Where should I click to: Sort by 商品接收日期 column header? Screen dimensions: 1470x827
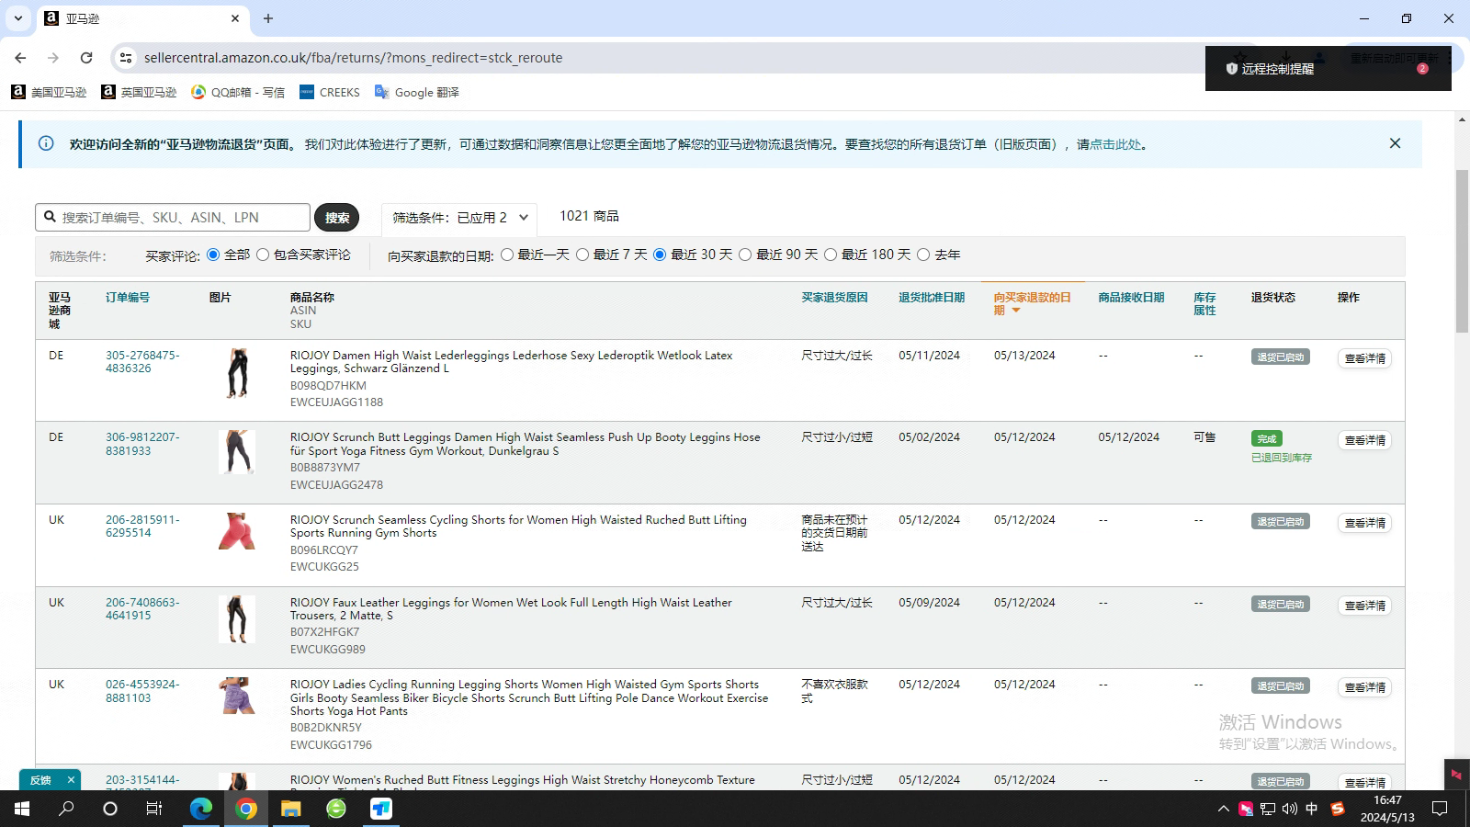pyautogui.click(x=1131, y=298)
